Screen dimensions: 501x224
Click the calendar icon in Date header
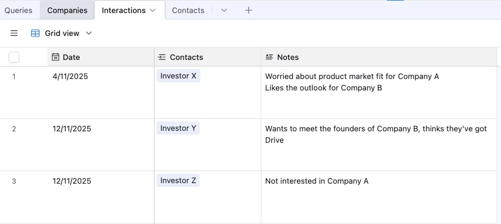[55, 57]
